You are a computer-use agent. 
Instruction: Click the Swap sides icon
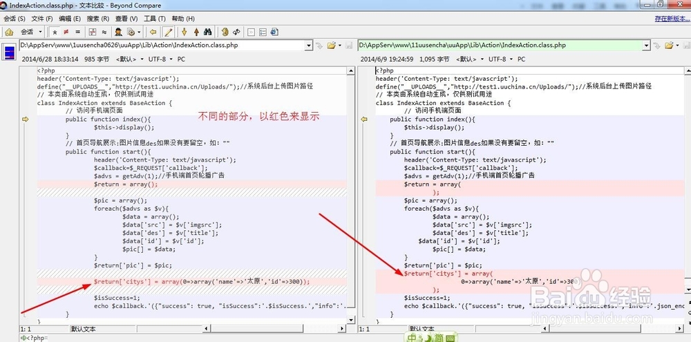point(225,32)
